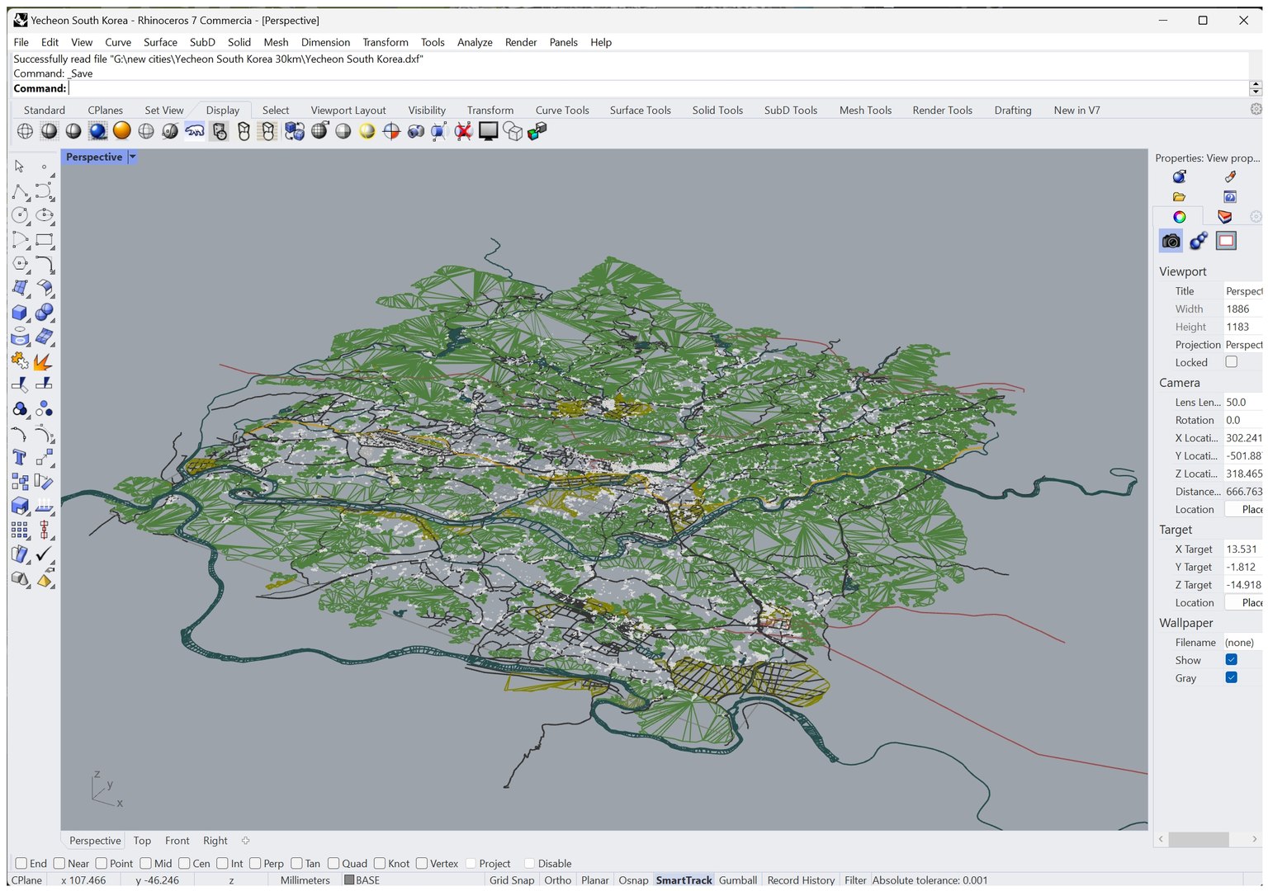
Task: Click the black monitor icon in Display toolbar
Action: click(x=489, y=131)
